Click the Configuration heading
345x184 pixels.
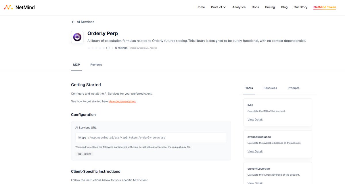[x=83, y=115]
